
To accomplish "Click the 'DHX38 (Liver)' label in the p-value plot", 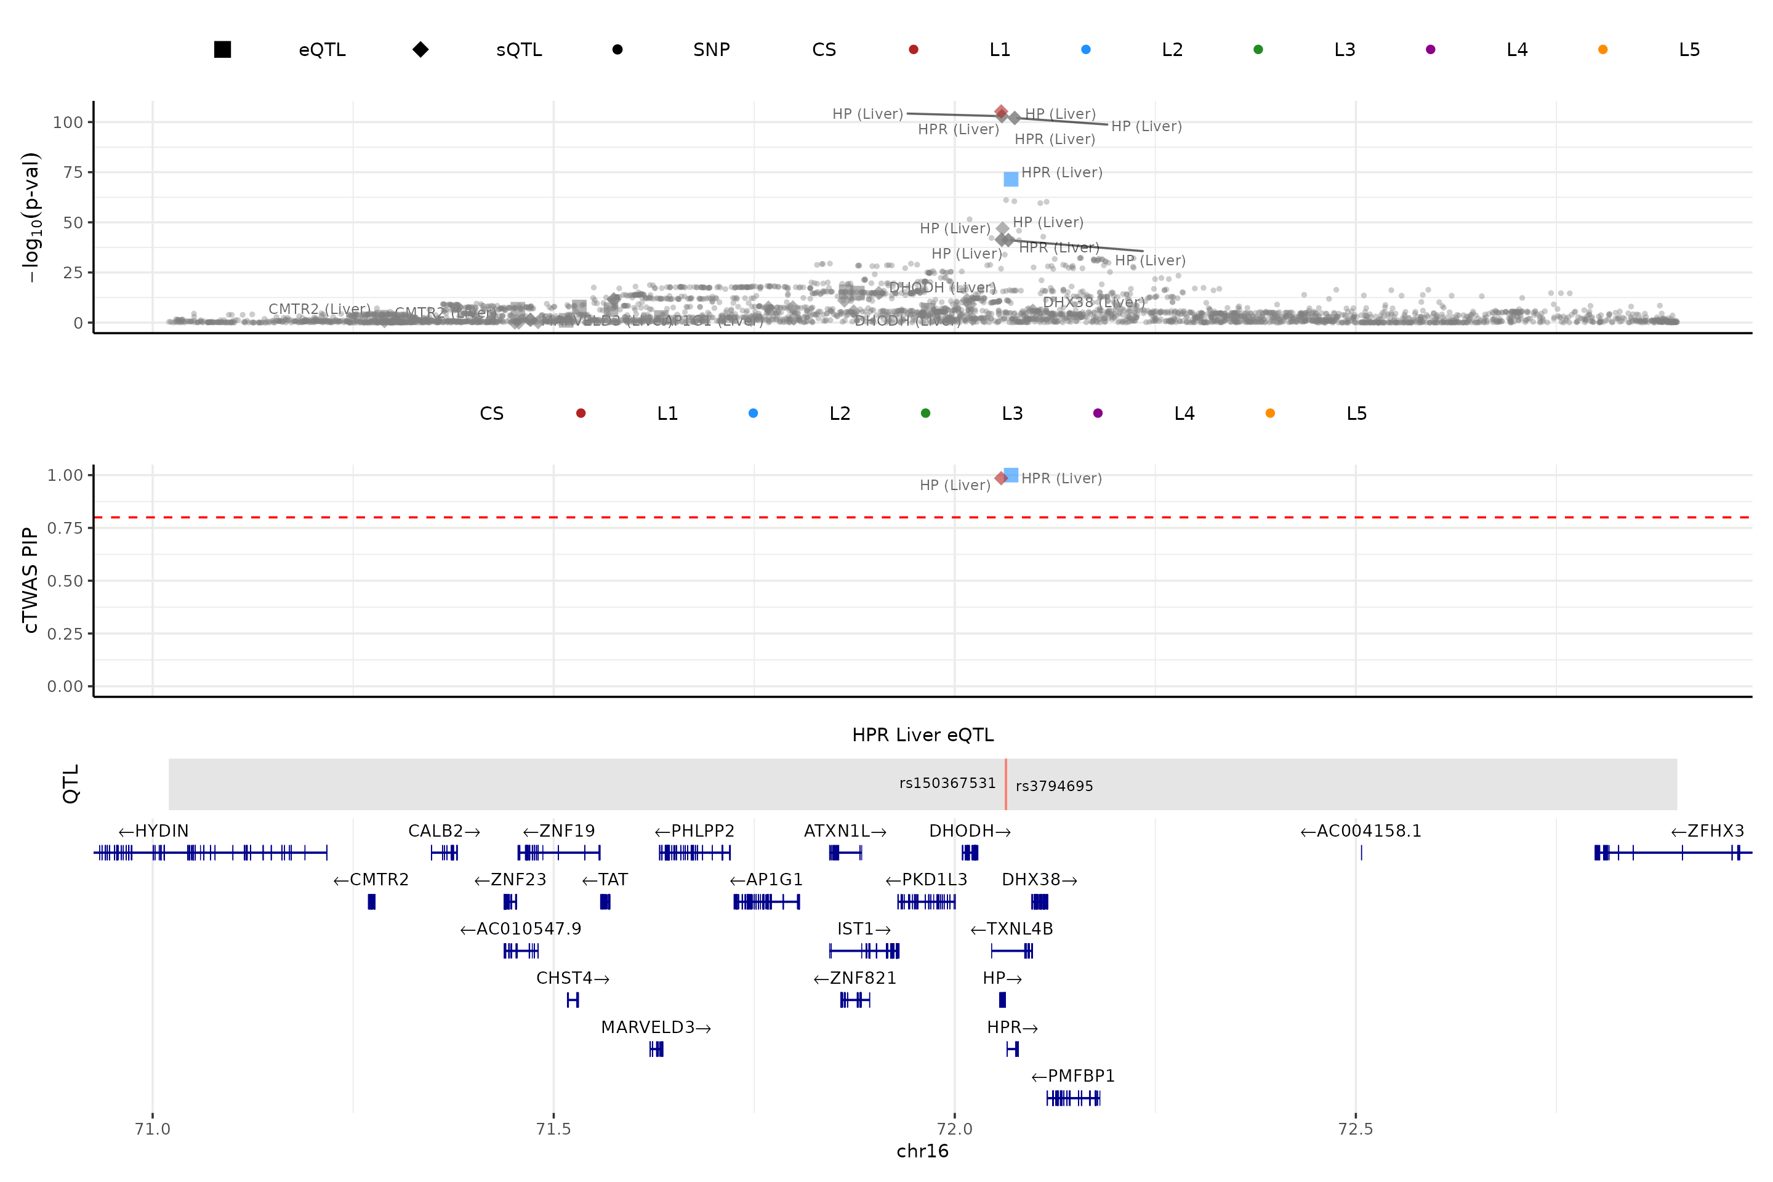I will click(1094, 302).
